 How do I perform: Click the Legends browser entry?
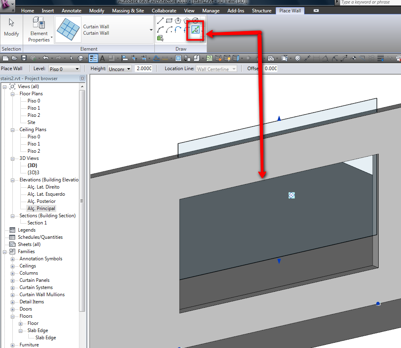pos(27,230)
